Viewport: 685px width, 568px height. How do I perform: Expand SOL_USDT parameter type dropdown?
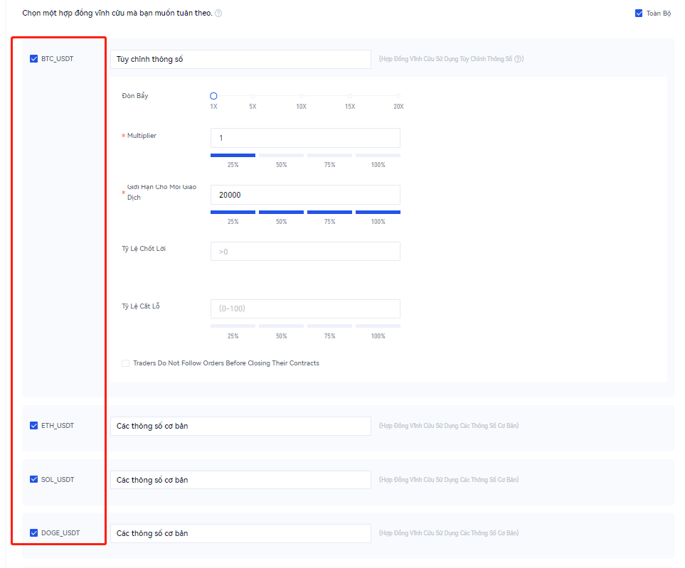pyautogui.click(x=240, y=480)
